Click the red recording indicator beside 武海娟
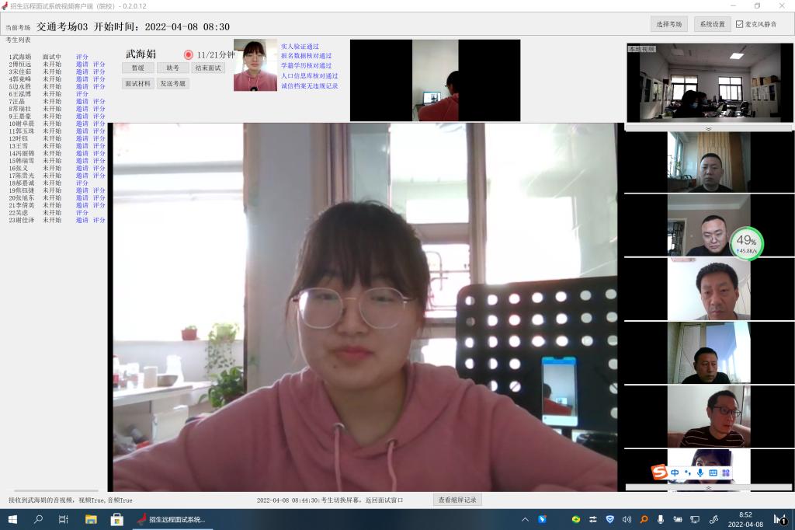 coord(188,54)
